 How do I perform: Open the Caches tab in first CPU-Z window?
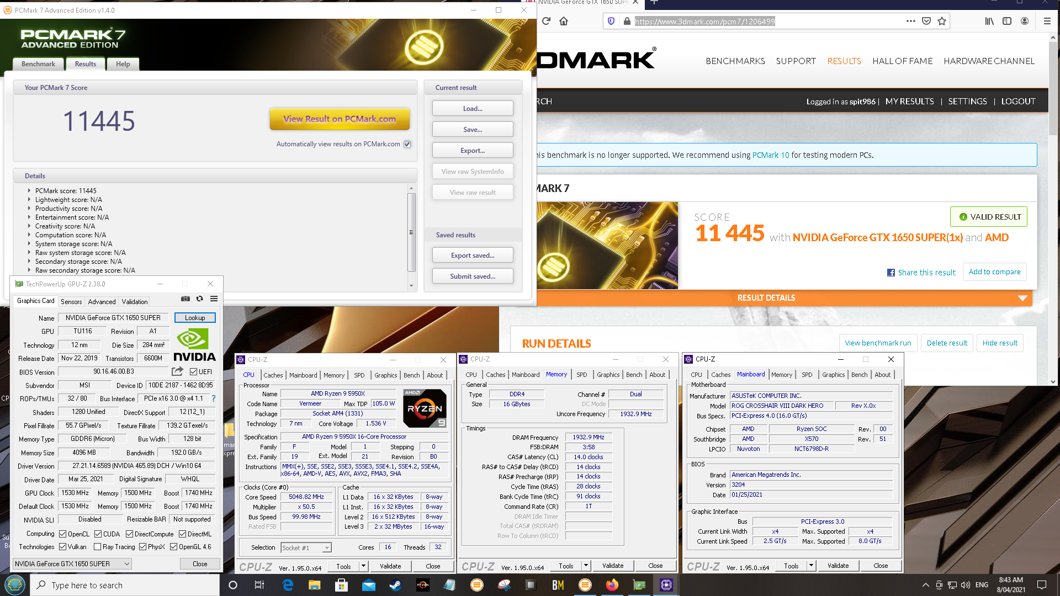273,375
